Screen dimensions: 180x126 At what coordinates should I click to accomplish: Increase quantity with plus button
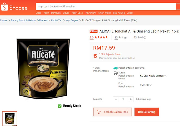[130, 99]
